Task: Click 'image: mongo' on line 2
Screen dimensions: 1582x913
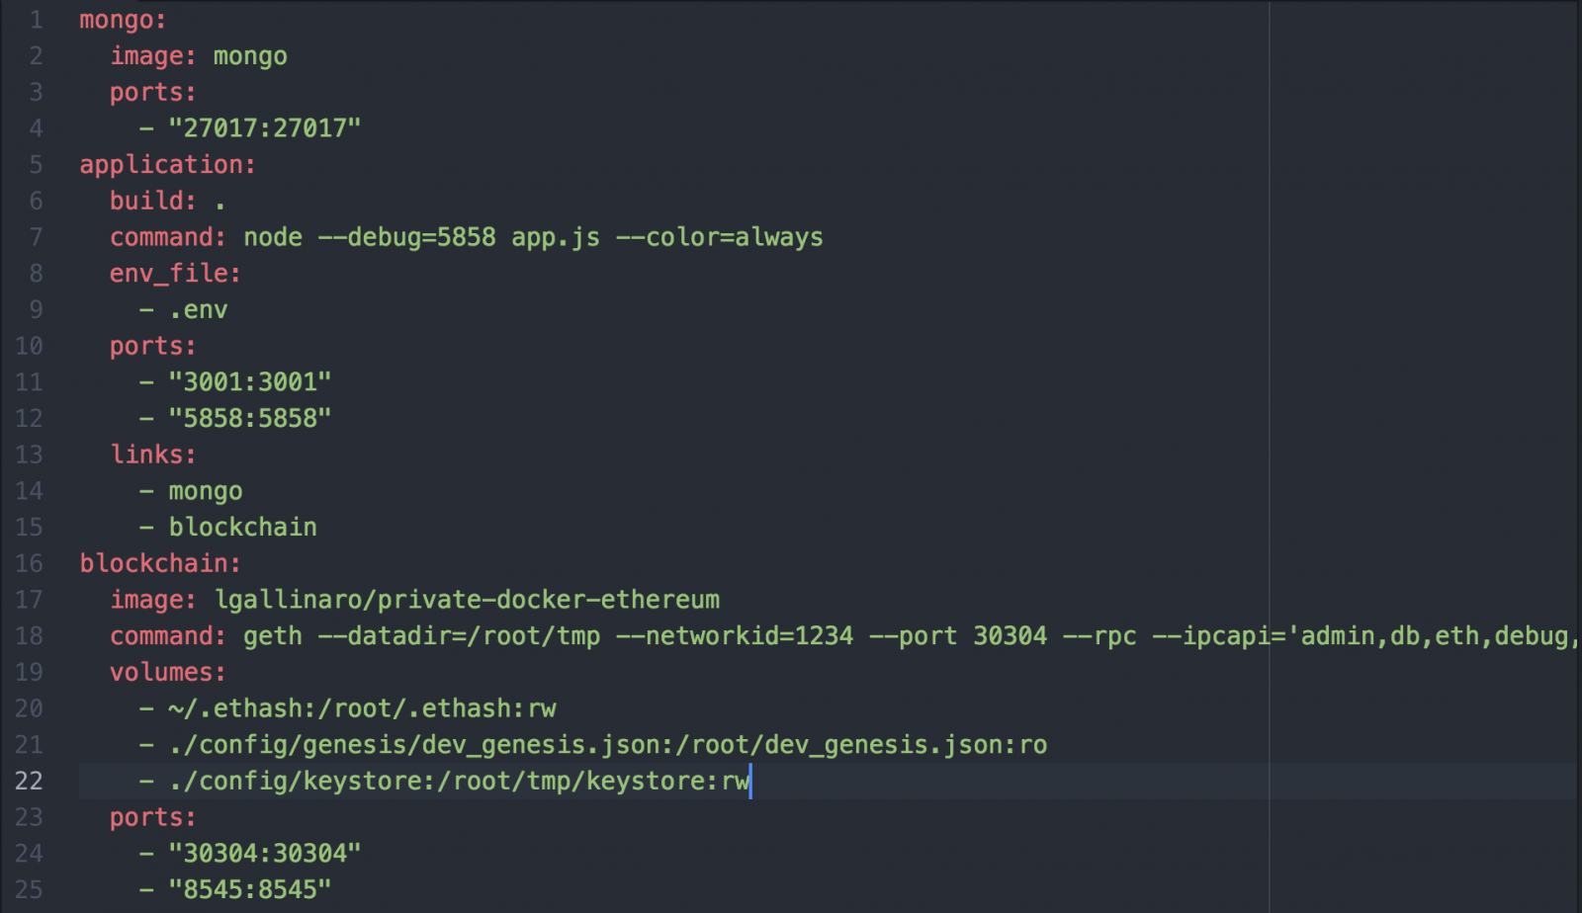Action: 199,56
